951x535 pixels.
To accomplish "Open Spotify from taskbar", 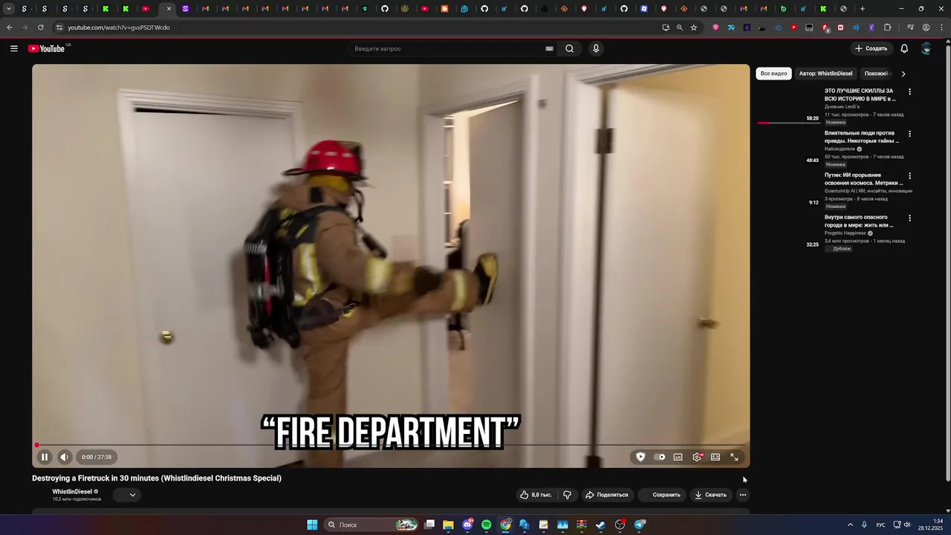I will (x=486, y=525).
